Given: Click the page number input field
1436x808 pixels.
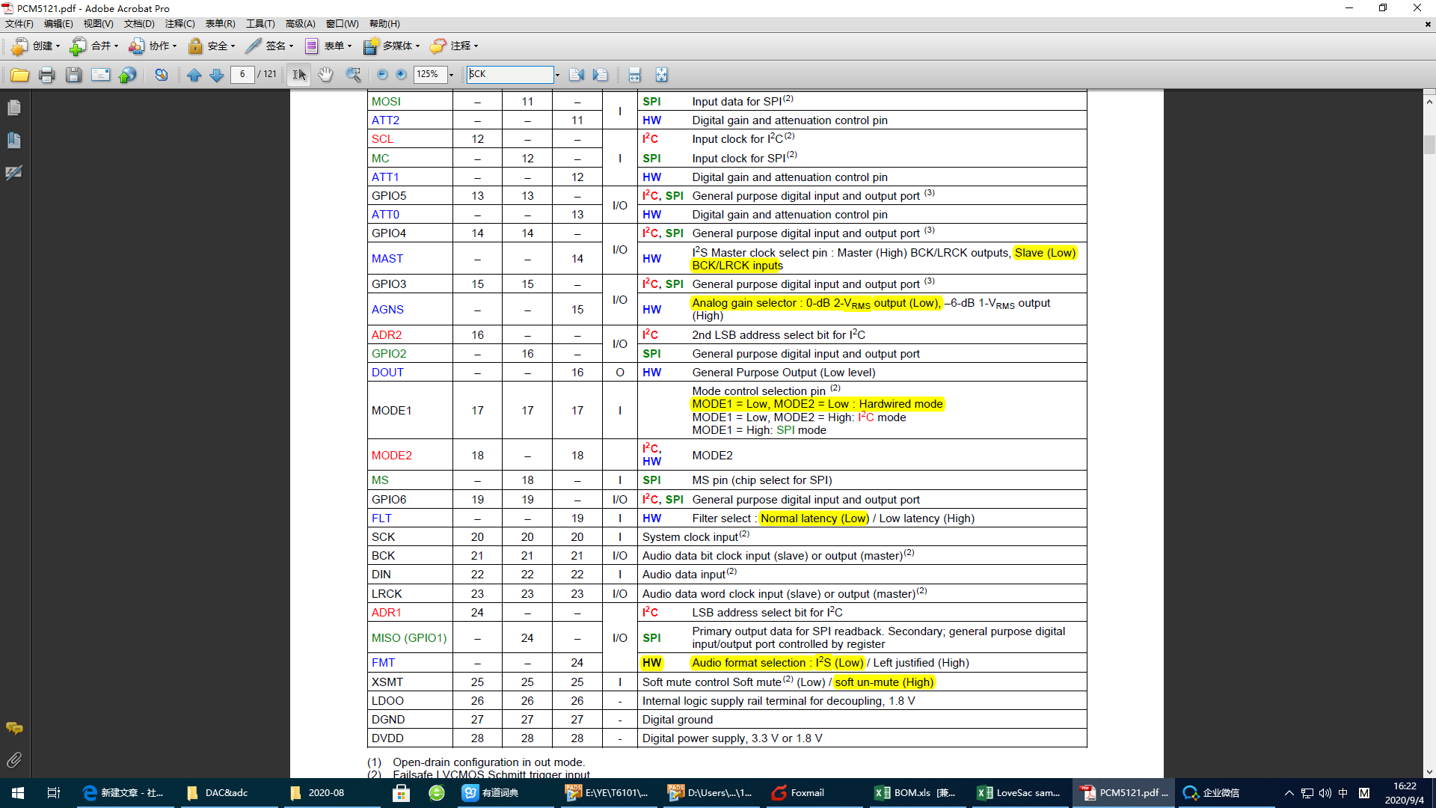Looking at the screenshot, I should point(242,75).
